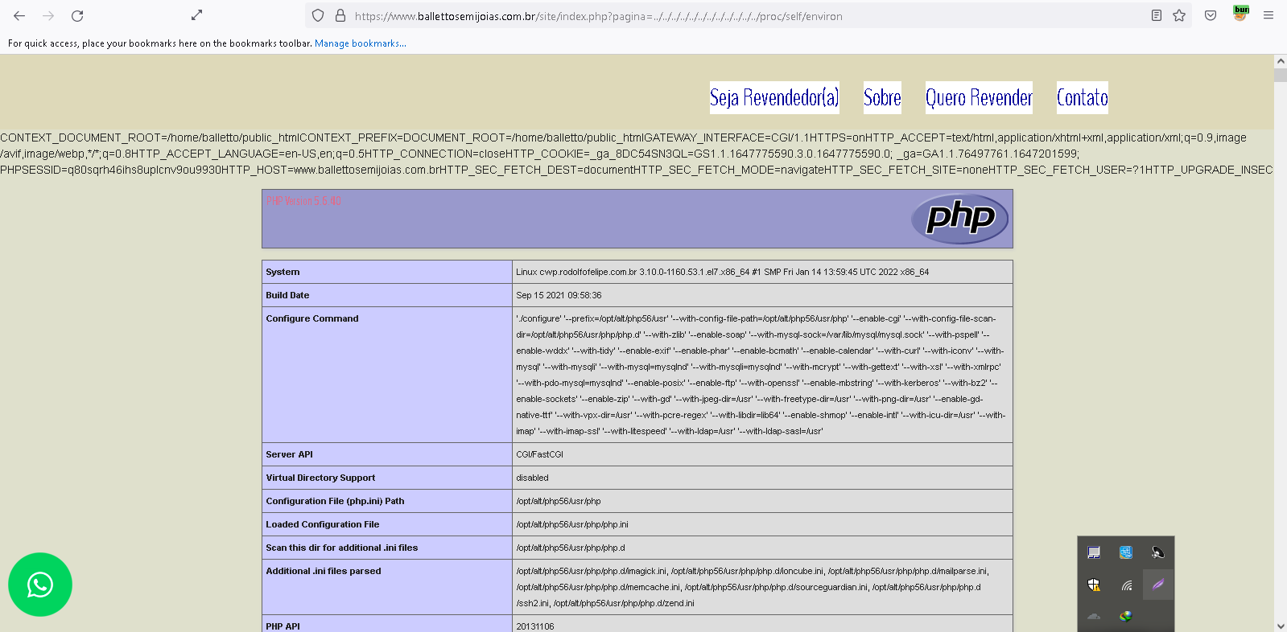The image size is (1287, 632).
Task: Toggle reader view icon
Action: (1157, 15)
